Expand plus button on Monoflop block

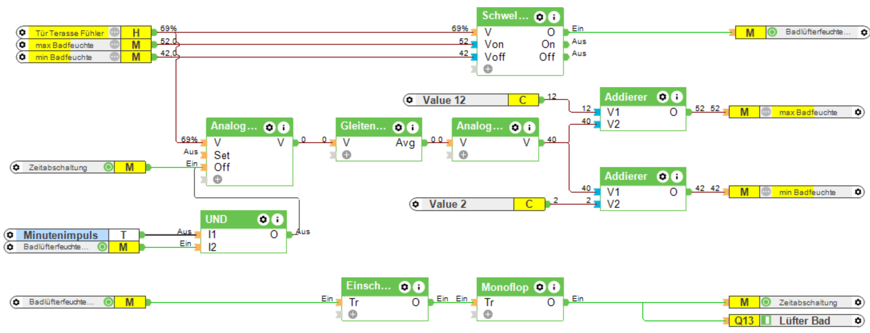point(488,314)
